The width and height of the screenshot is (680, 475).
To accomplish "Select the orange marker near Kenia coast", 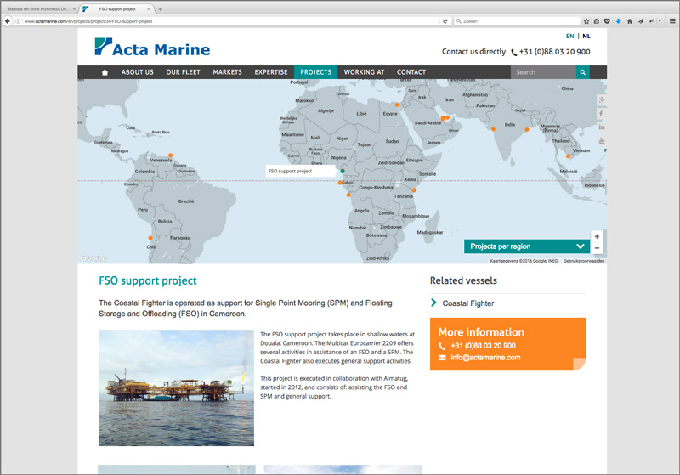I will pyautogui.click(x=414, y=190).
